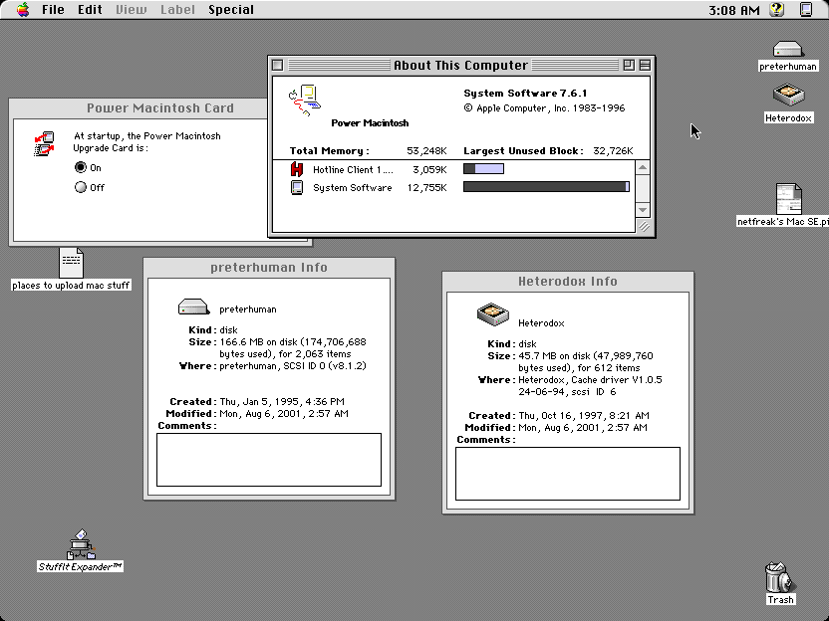Click the About This Computer windowshade box
829x621 pixels.
[x=645, y=65]
